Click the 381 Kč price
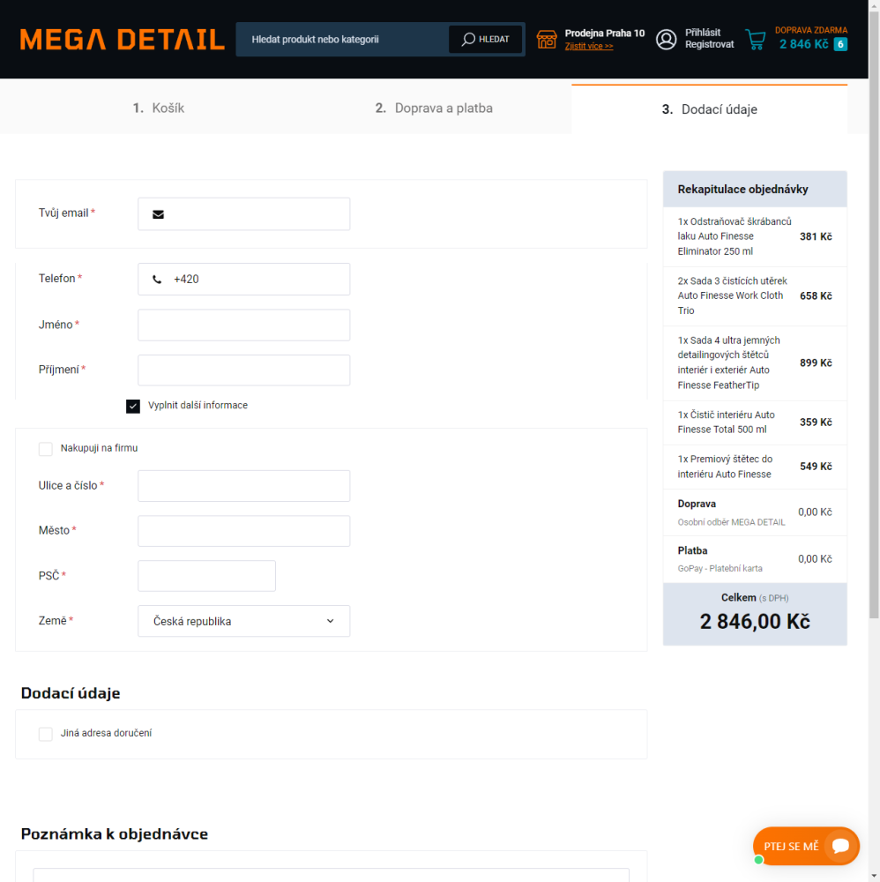The height and width of the screenshot is (882, 880). point(816,236)
